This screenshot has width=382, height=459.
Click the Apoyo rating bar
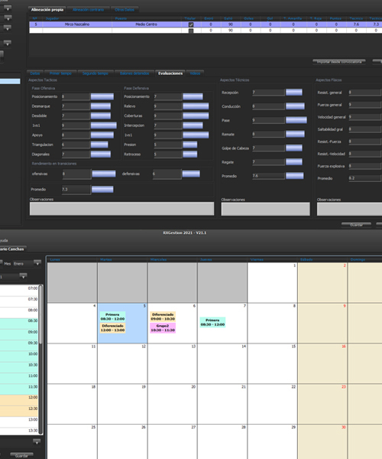tap(102, 135)
